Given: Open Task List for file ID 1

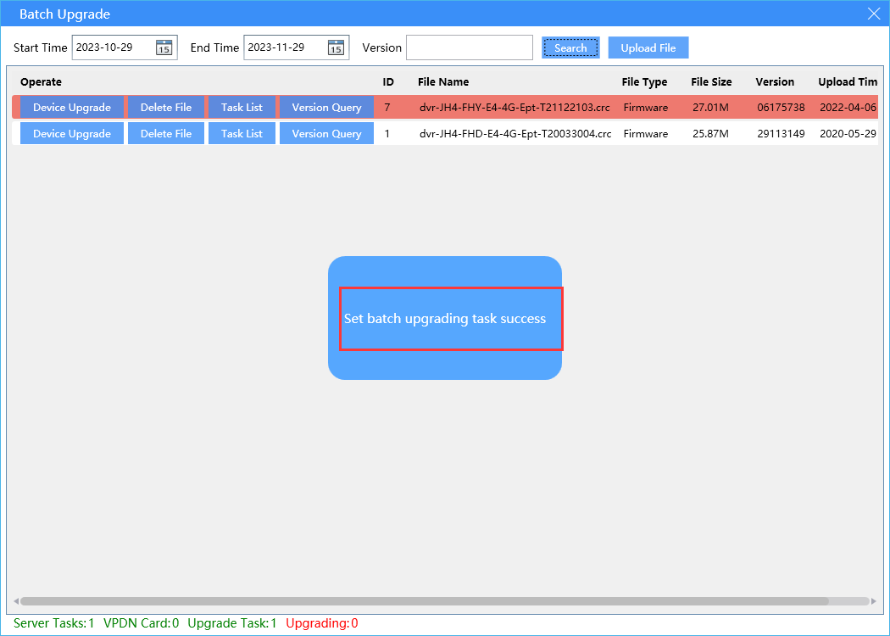Looking at the screenshot, I should (242, 133).
